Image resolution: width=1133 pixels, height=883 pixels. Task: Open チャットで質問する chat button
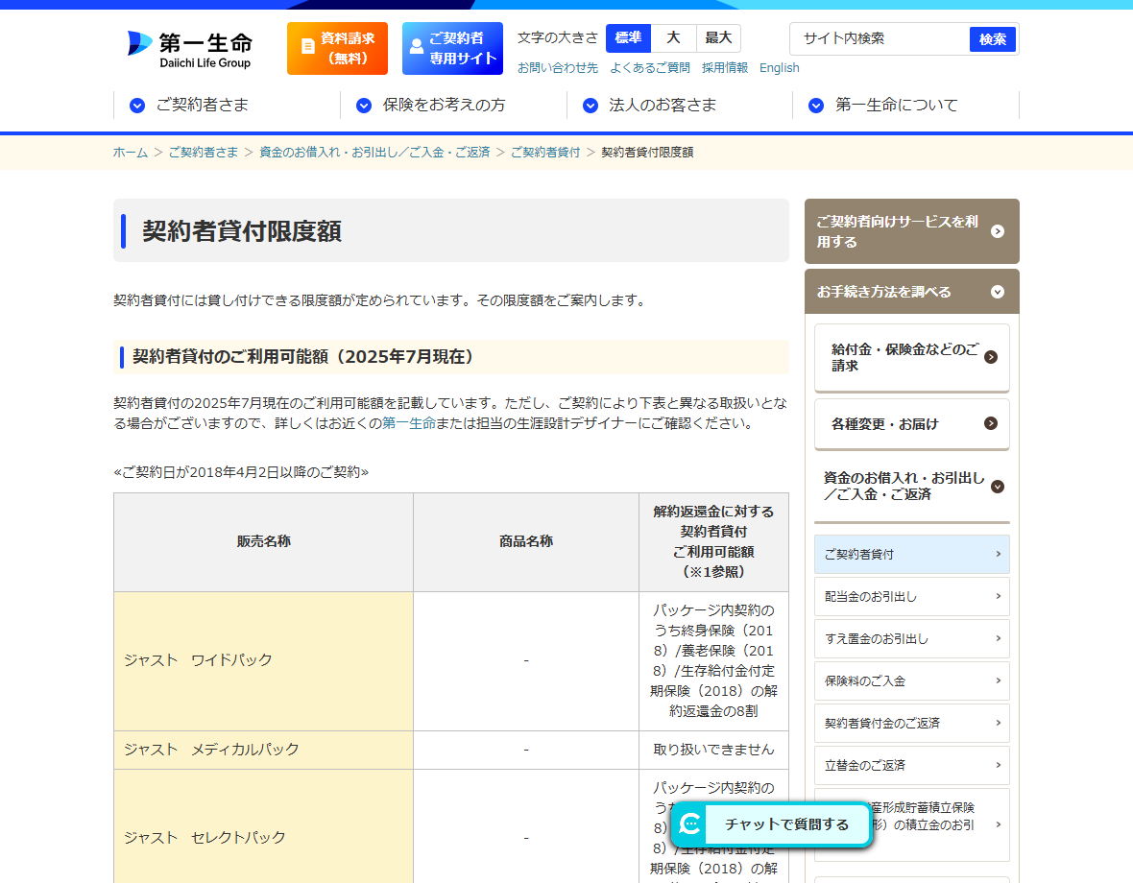click(x=772, y=824)
